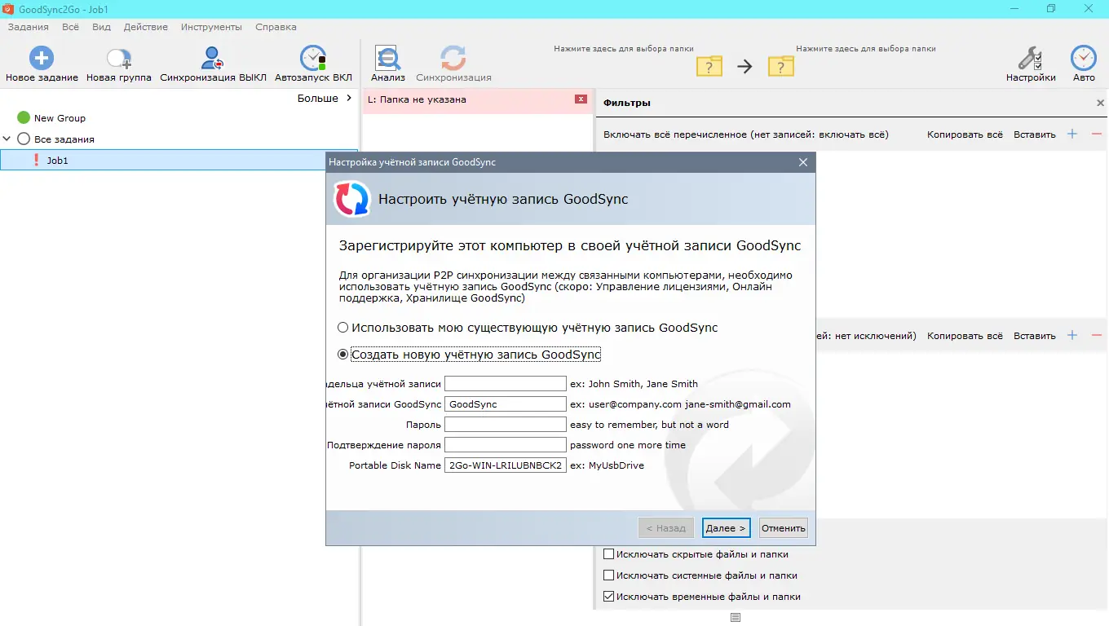
Task: Click the Автозапуск ВКЛ clock icon
Action: (313, 59)
